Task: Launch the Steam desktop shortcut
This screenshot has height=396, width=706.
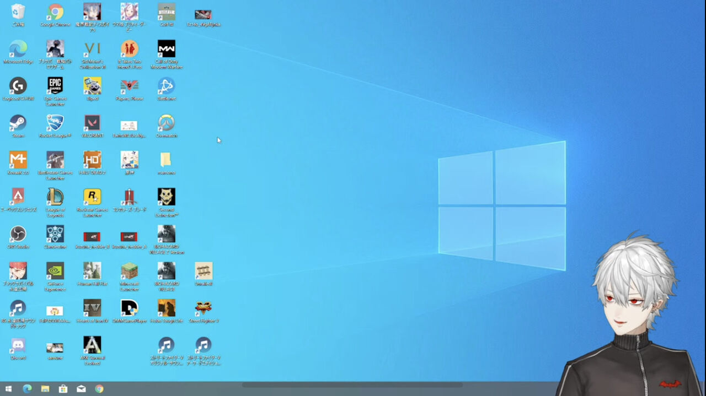Action: [x=18, y=123]
